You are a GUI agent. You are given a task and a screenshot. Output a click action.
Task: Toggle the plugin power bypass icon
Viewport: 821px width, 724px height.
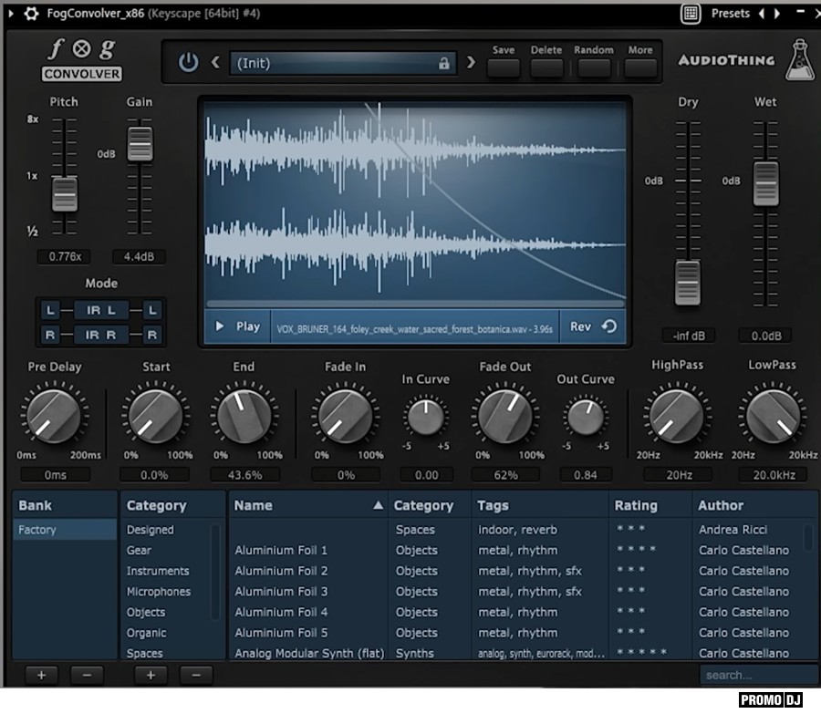[x=188, y=63]
